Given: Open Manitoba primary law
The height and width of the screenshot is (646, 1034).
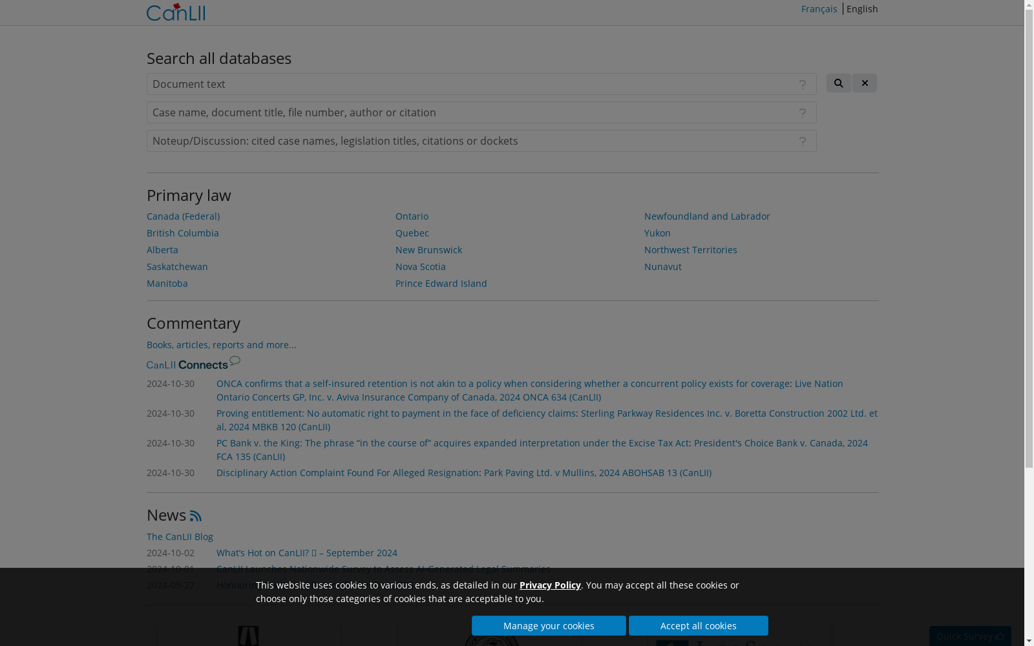Looking at the screenshot, I should click(167, 284).
